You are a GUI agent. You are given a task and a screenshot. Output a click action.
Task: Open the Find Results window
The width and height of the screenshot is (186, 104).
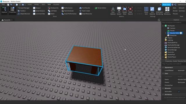(x=85, y=8)
